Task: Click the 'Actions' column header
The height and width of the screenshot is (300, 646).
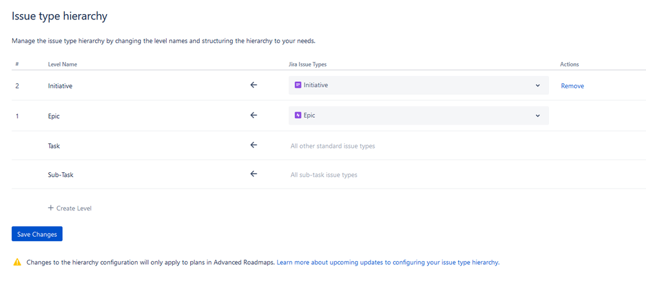Action: [569, 65]
